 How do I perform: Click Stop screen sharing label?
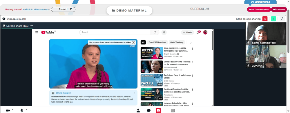(248, 19)
